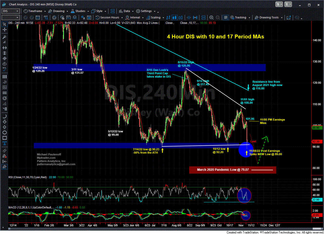Expand the Drawing Tools dropdown

282,18
